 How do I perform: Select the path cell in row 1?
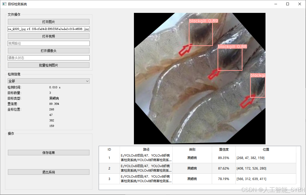(146, 158)
